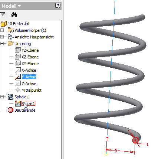Select X-Achse in the browser

coord(29,70)
